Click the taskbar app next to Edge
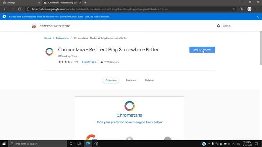Viewport: 262px width, 147px height. 96,143
